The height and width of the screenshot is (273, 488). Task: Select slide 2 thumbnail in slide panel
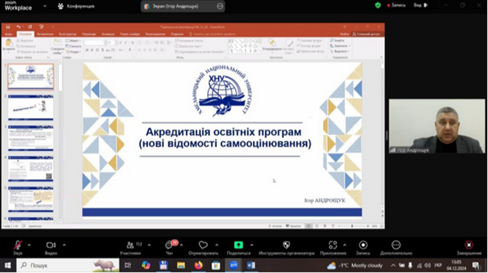tap(31, 108)
